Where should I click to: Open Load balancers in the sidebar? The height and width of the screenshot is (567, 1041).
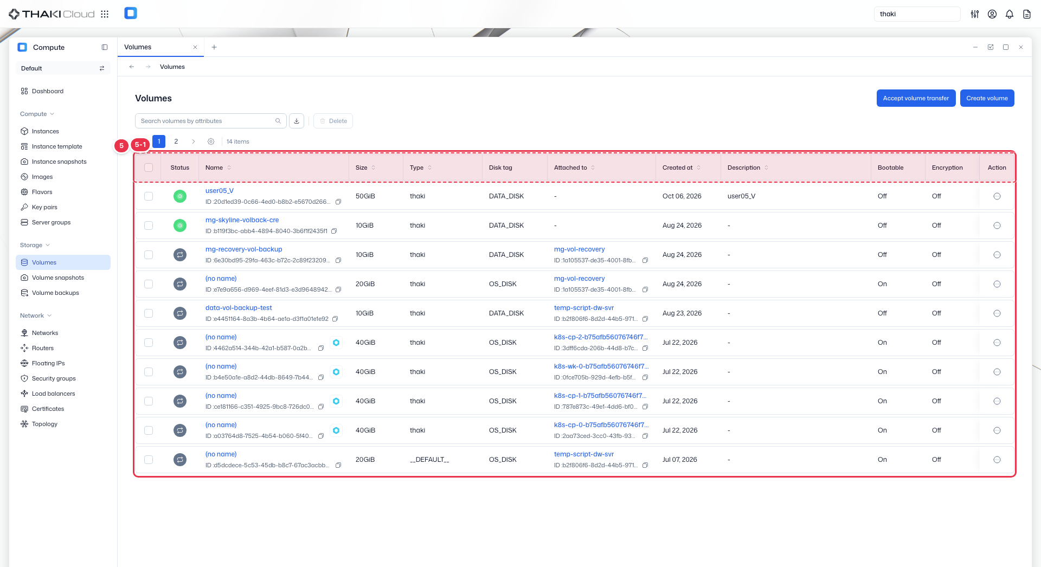coord(63,394)
